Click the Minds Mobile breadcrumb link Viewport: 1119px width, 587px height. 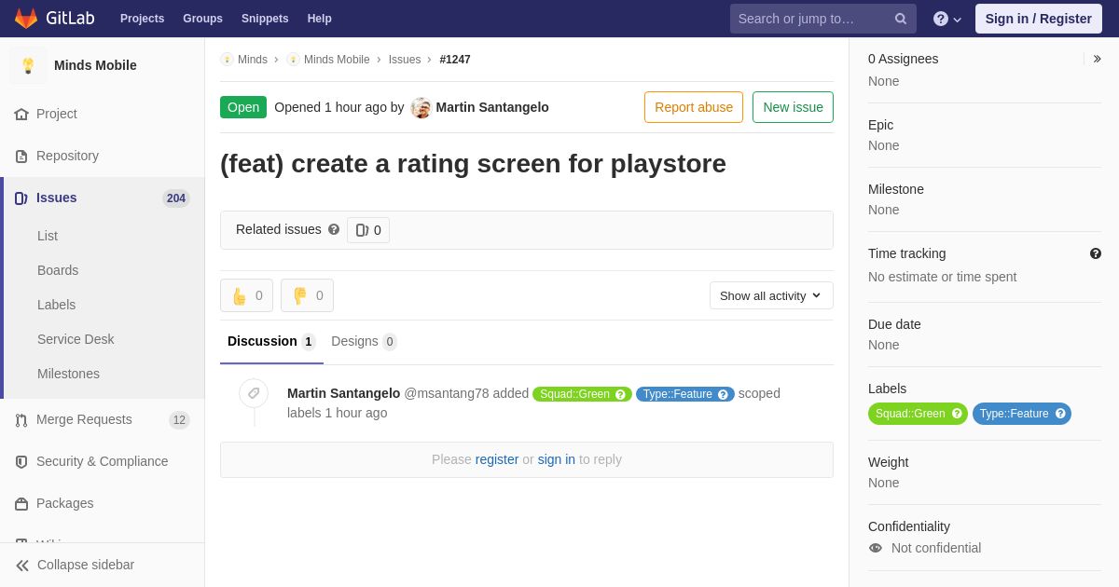coord(337,60)
